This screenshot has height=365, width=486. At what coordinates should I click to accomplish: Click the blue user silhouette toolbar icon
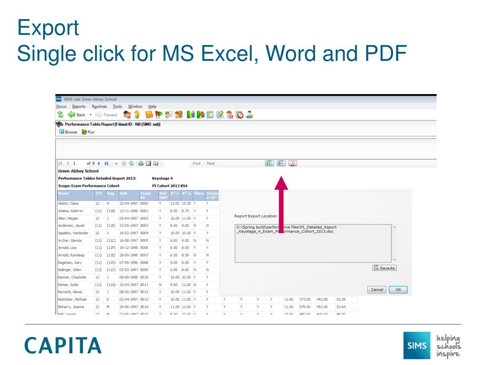(250, 115)
